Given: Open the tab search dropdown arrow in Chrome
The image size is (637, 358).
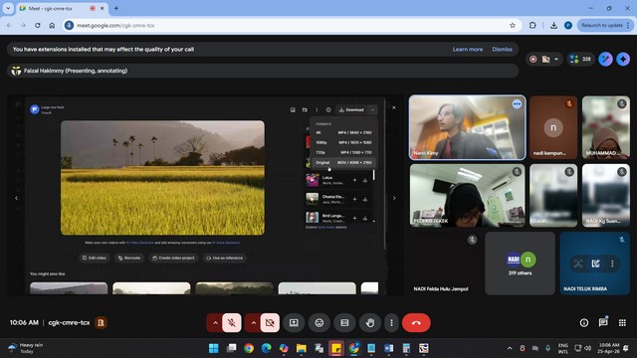Looking at the screenshot, I should [8, 8].
